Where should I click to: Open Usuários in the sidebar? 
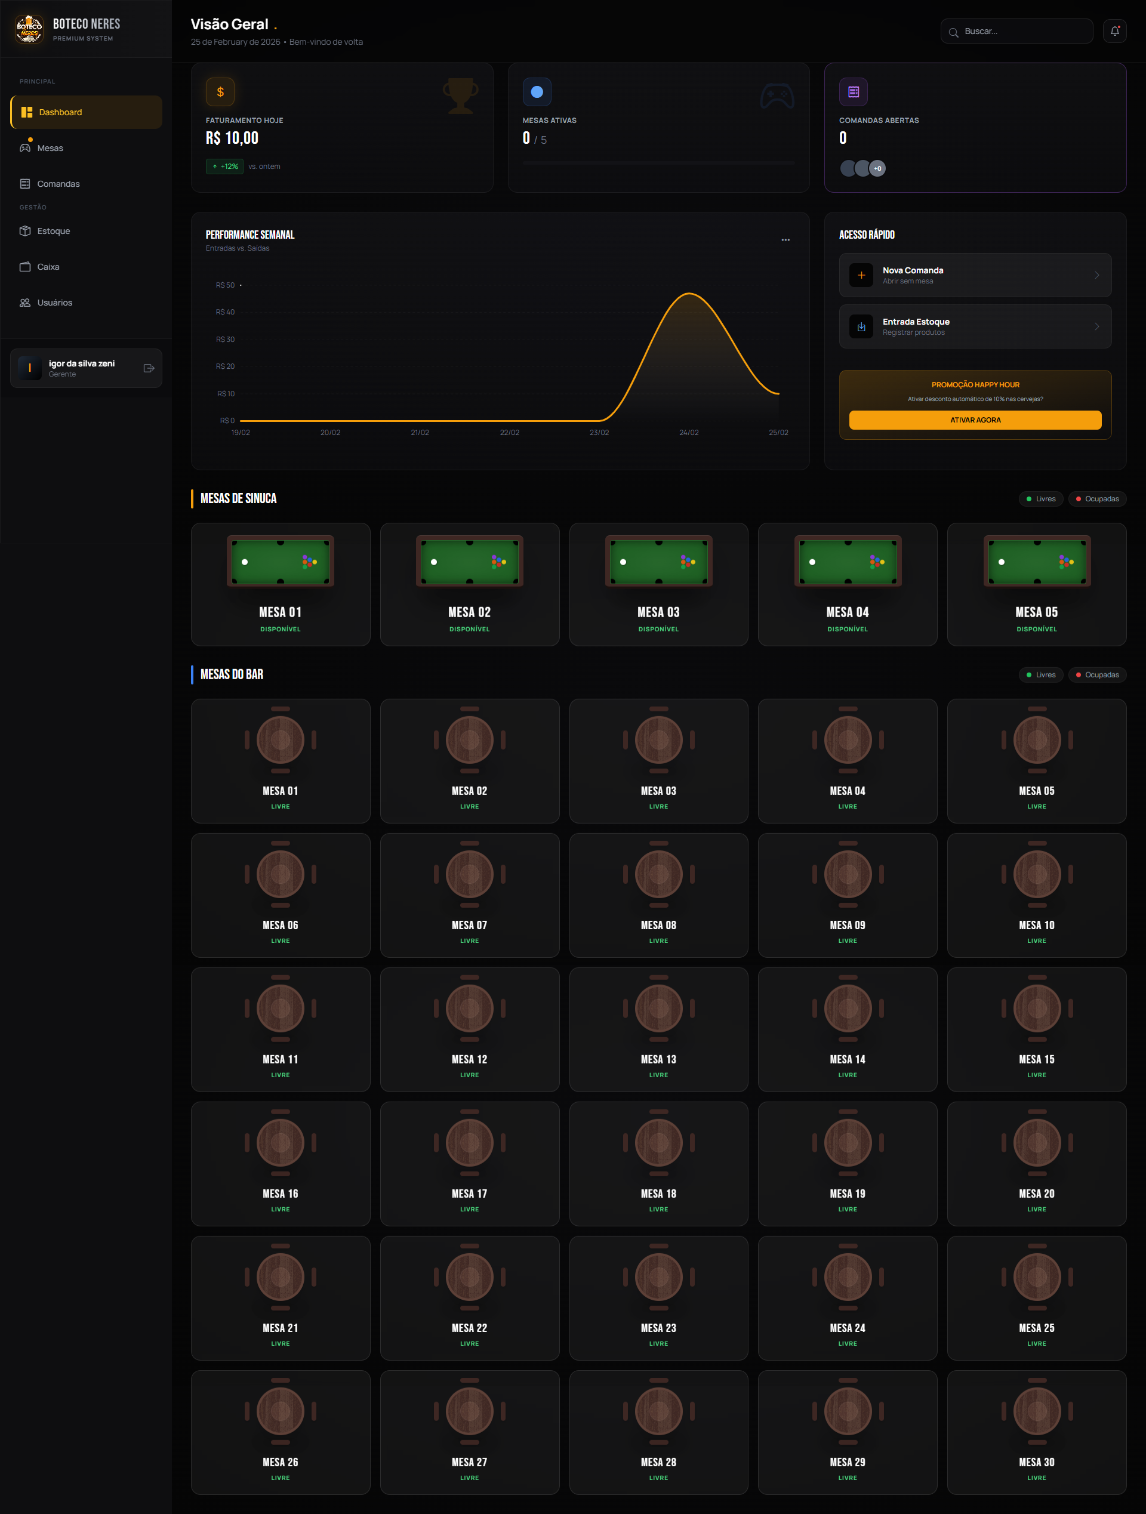tap(54, 303)
